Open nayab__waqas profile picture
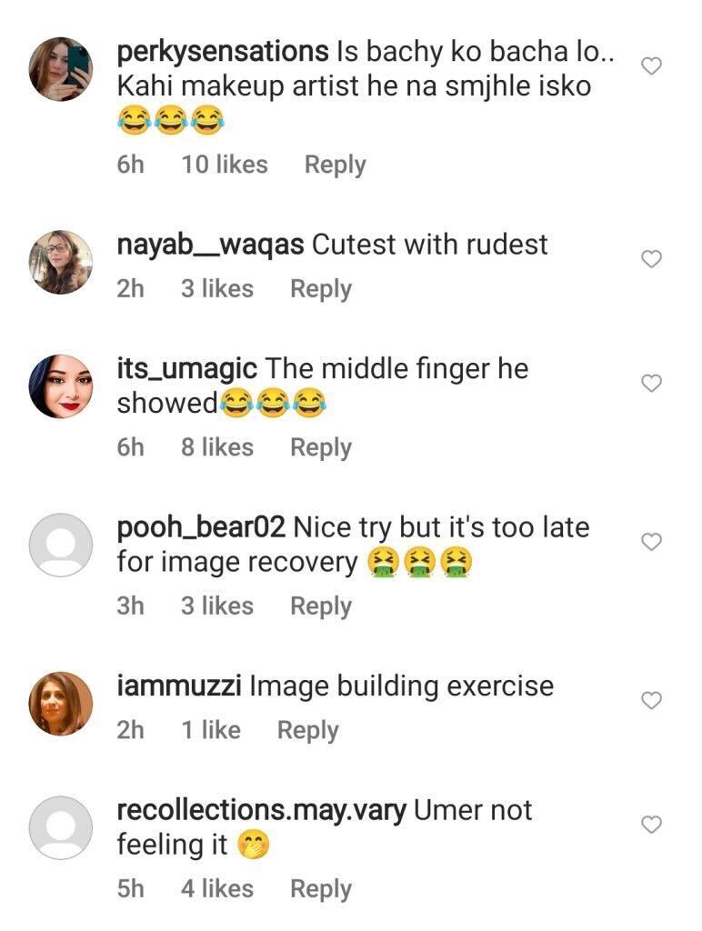This screenshot has width=702, height=931. coord(61,262)
